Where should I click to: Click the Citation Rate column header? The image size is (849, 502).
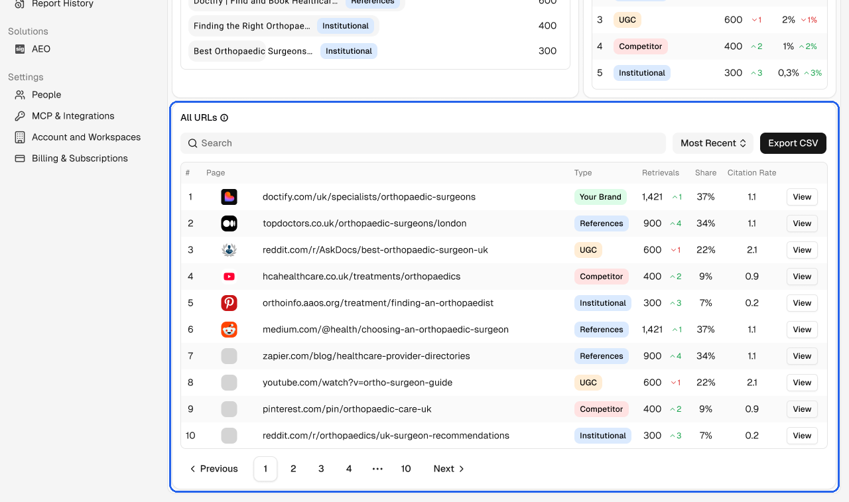(751, 173)
